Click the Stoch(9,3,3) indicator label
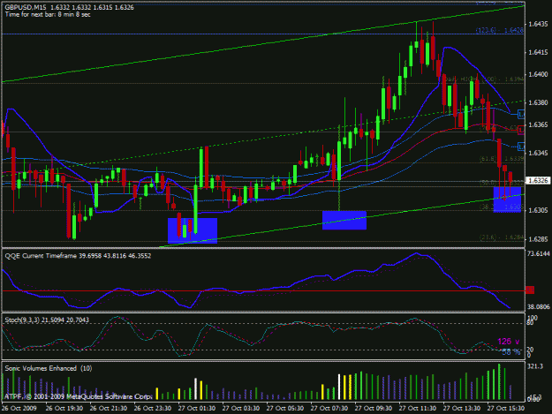This screenshot has height=414, width=552. pyautogui.click(x=47, y=320)
